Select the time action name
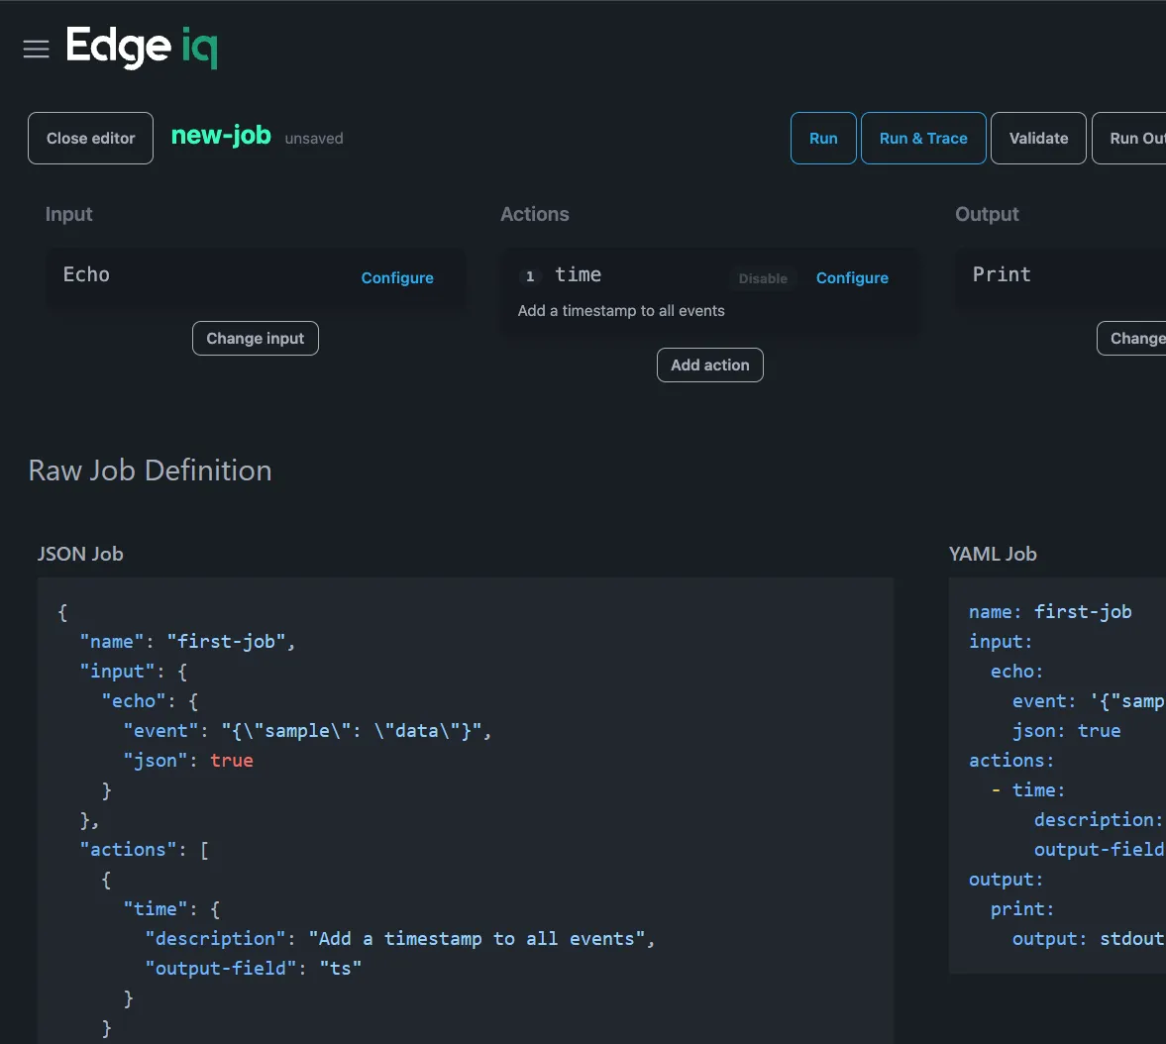The height and width of the screenshot is (1044, 1166). 578,274
